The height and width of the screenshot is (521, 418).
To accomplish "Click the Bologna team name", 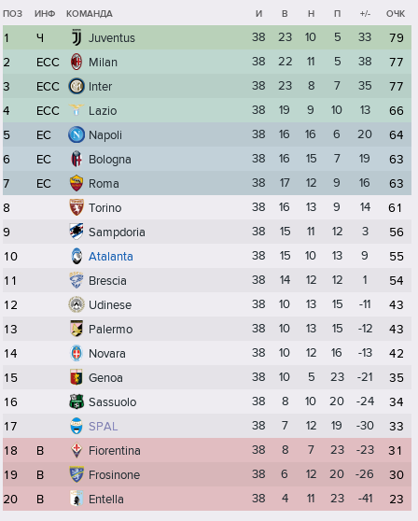I will pyautogui.click(x=109, y=160).
